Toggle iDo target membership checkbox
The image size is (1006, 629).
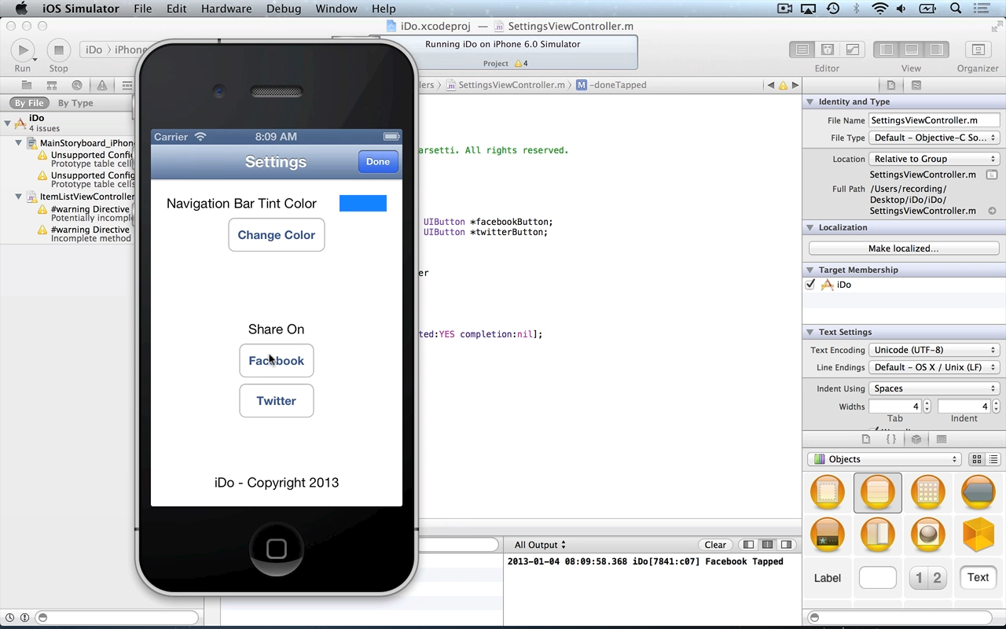[810, 285]
